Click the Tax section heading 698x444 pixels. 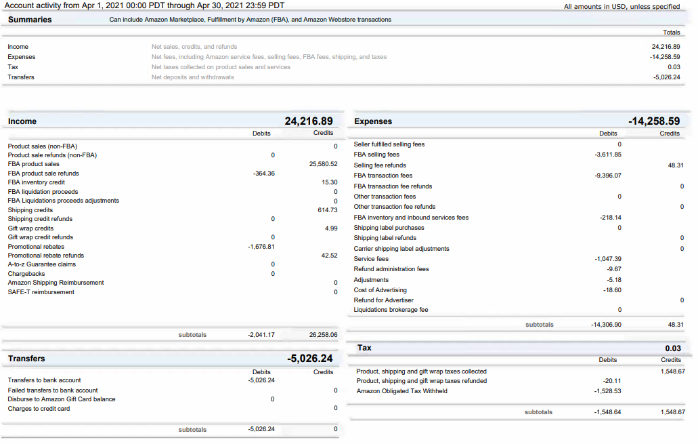tap(364, 348)
